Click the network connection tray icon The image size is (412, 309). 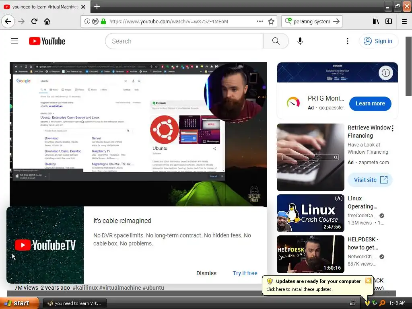(375, 303)
